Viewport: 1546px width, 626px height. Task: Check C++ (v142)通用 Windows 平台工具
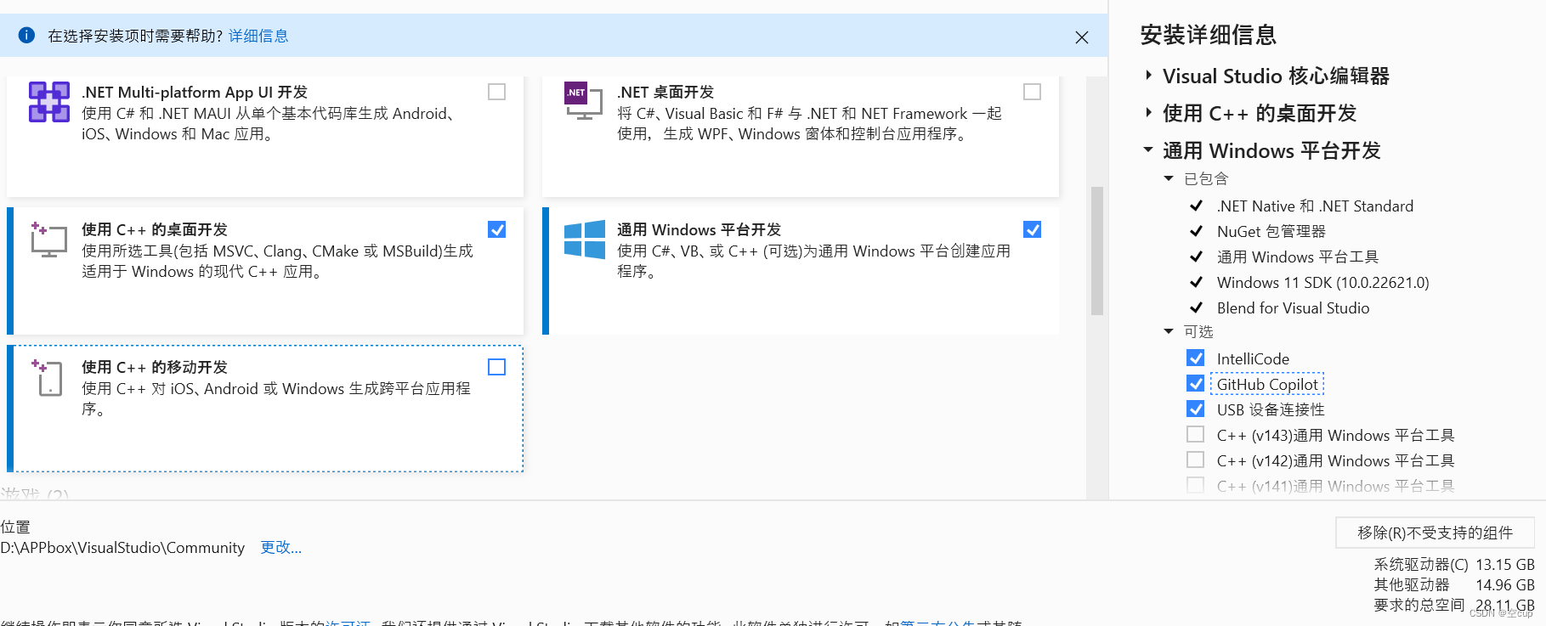[1196, 460]
